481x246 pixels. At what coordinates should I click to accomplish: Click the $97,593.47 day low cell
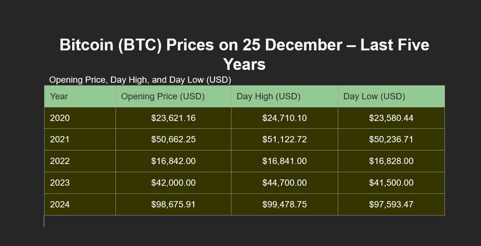(391, 204)
